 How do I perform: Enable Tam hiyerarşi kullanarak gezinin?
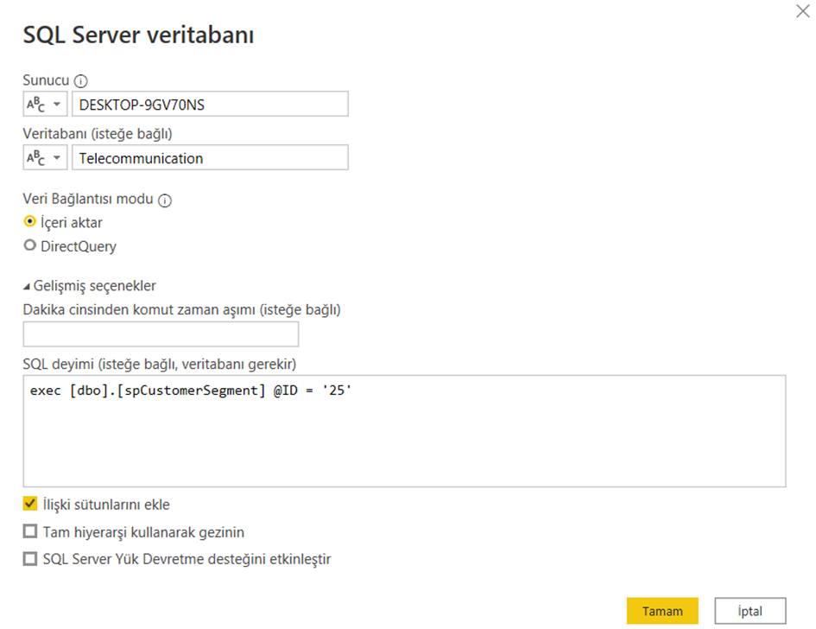(29, 532)
